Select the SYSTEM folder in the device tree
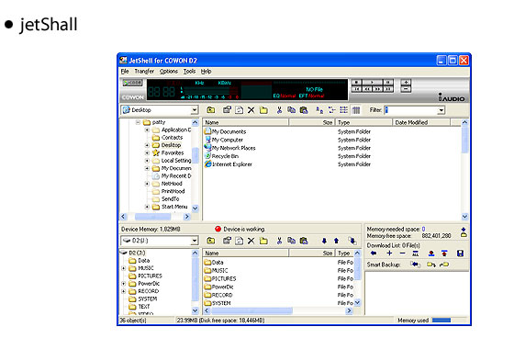The image size is (514, 338). click(143, 299)
